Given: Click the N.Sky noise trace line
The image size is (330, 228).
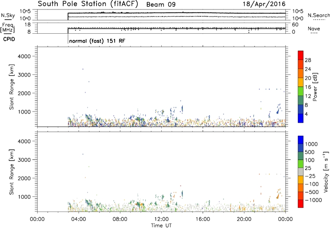Looking at the screenshot, I should [177, 13].
